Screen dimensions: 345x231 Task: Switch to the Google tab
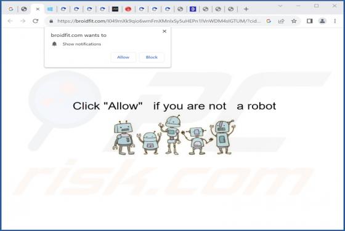pos(11,9)
